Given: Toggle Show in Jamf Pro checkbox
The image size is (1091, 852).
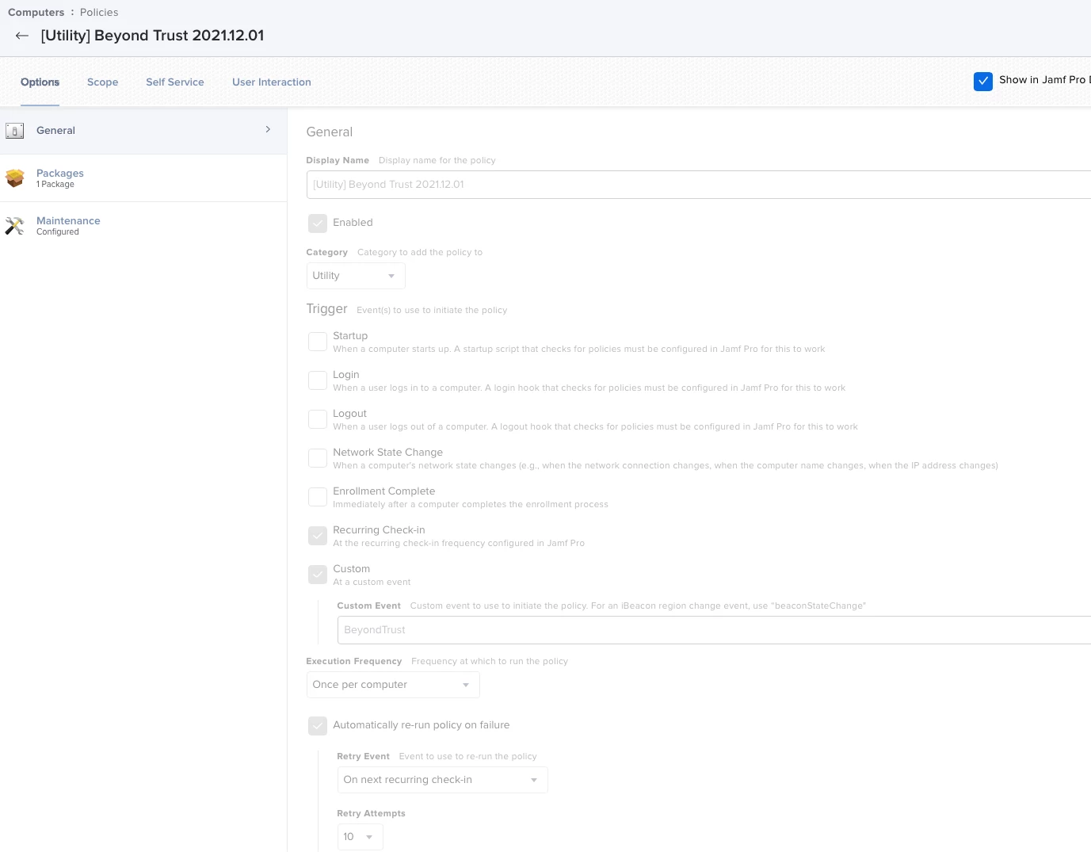Looking at the screenshot, I should [983, 81].
